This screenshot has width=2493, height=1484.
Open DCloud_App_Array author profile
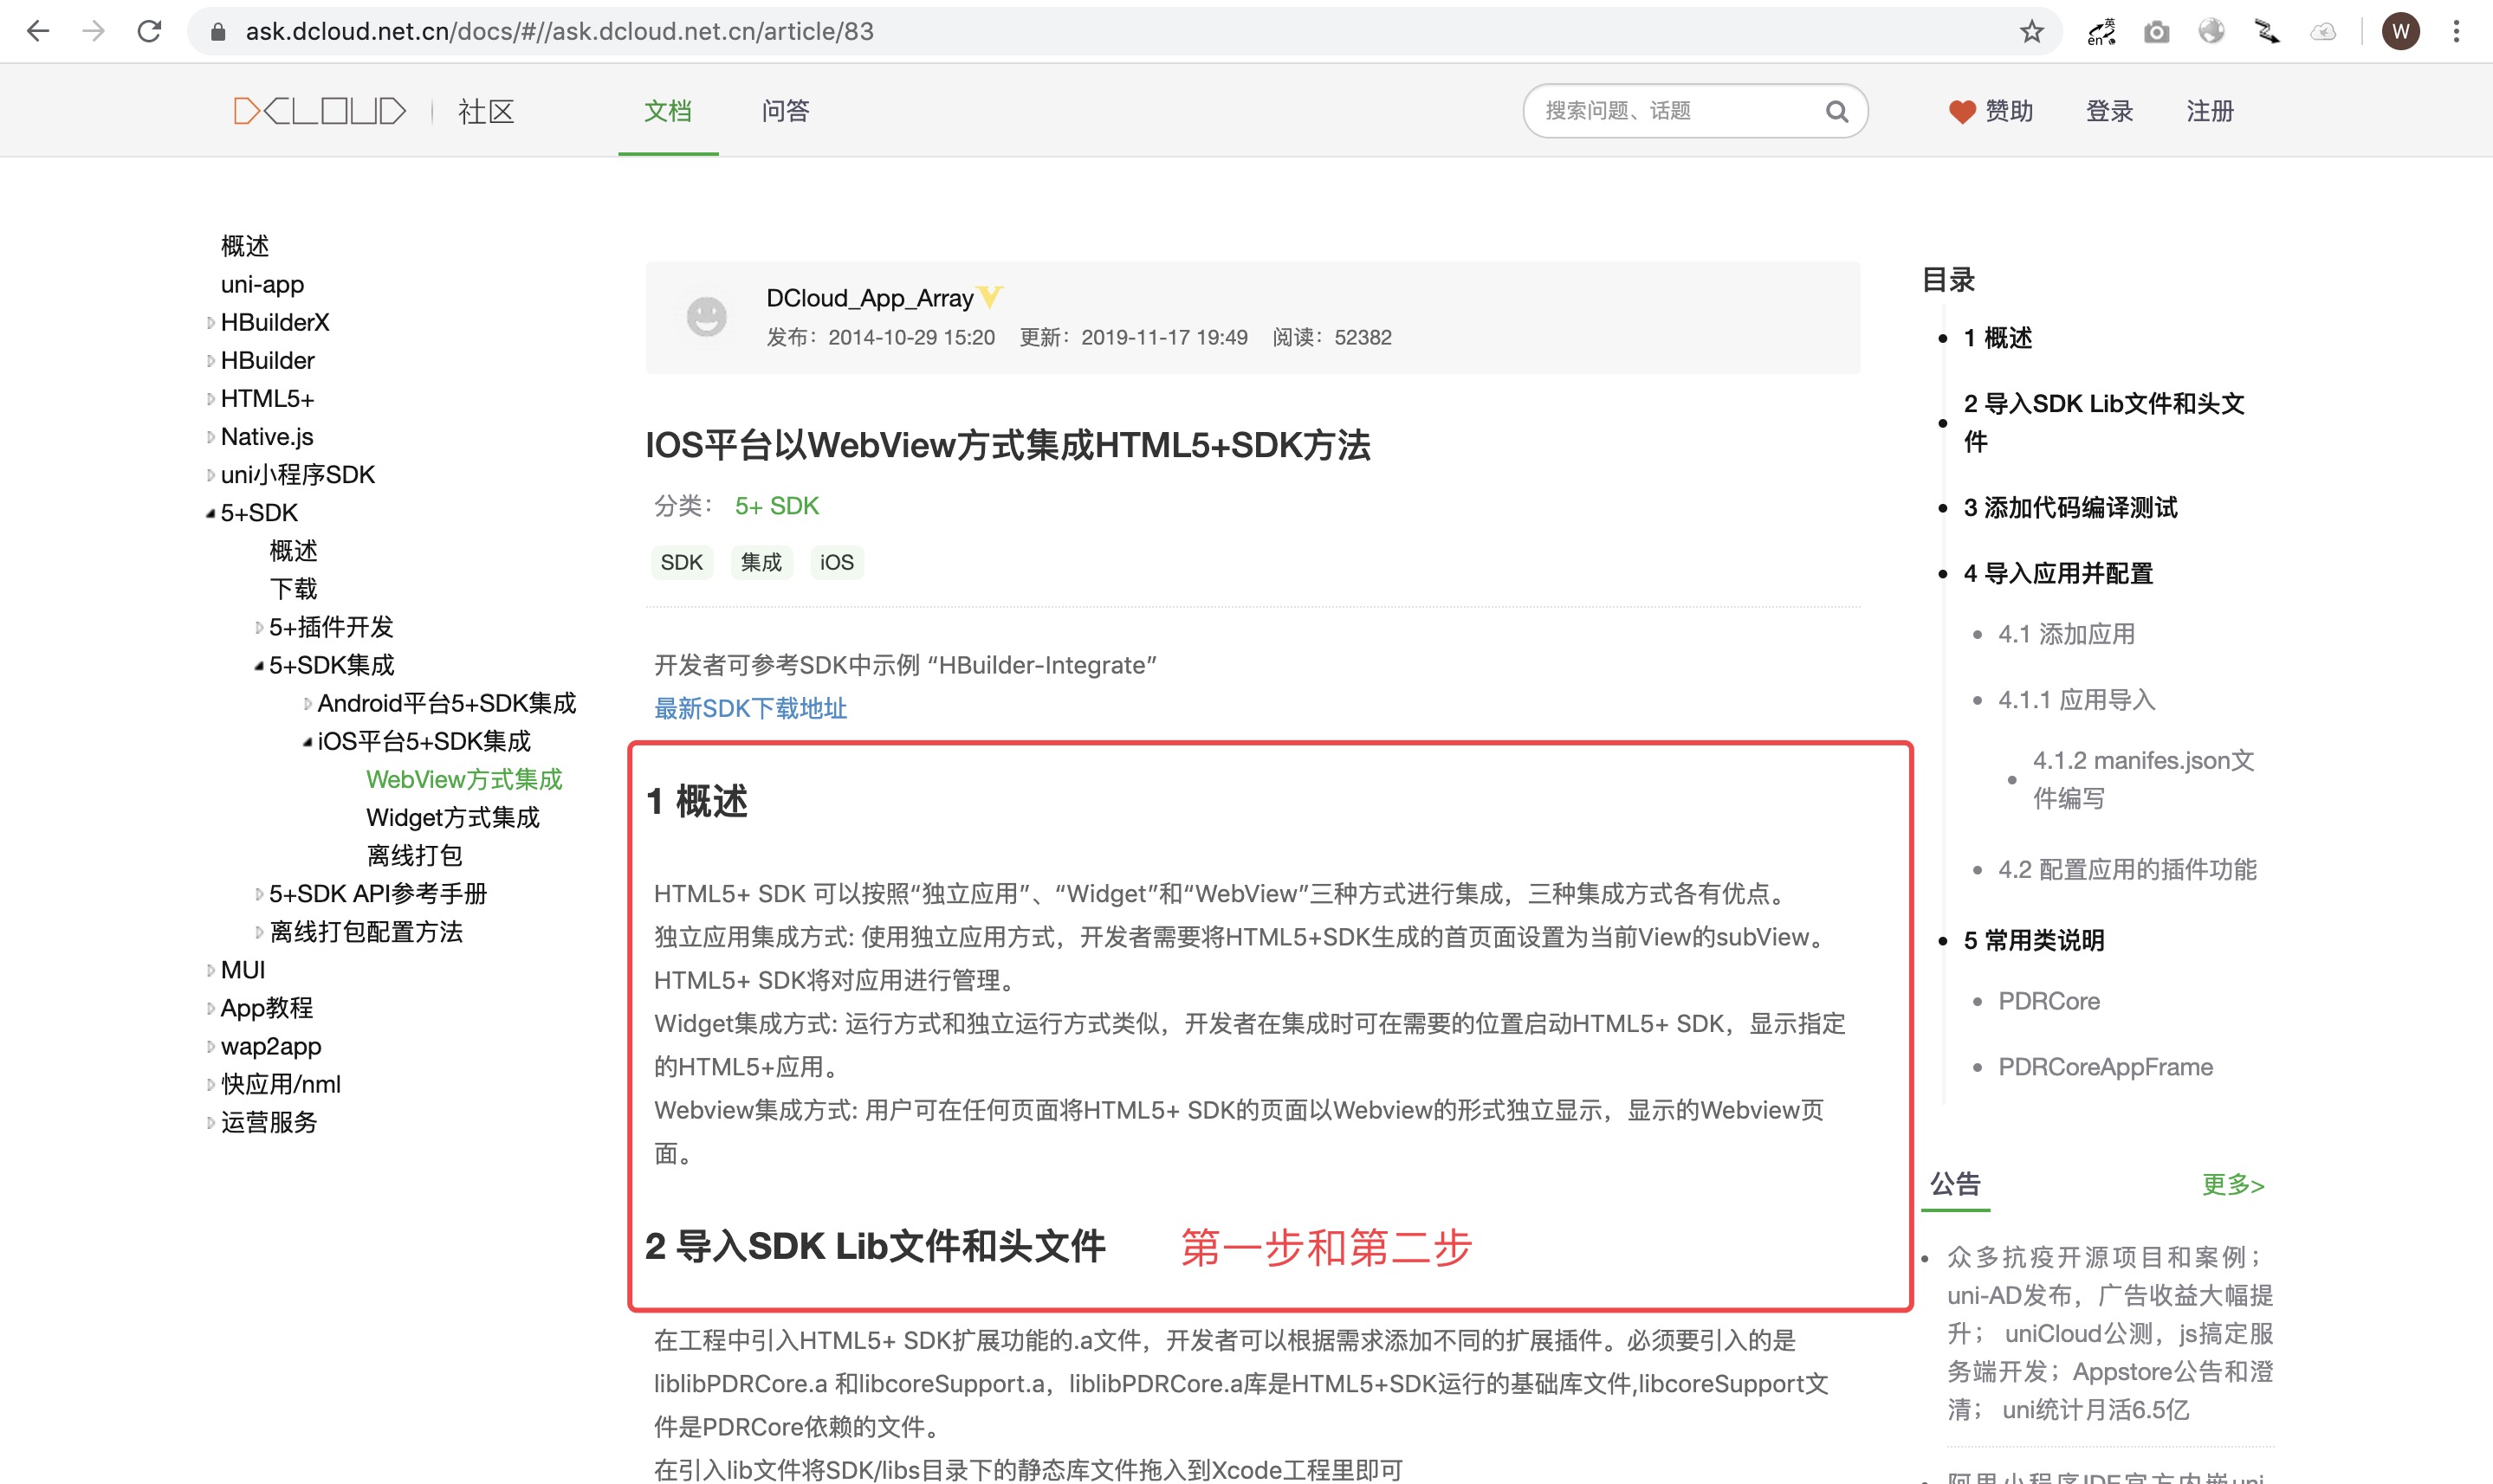[870, 298]
